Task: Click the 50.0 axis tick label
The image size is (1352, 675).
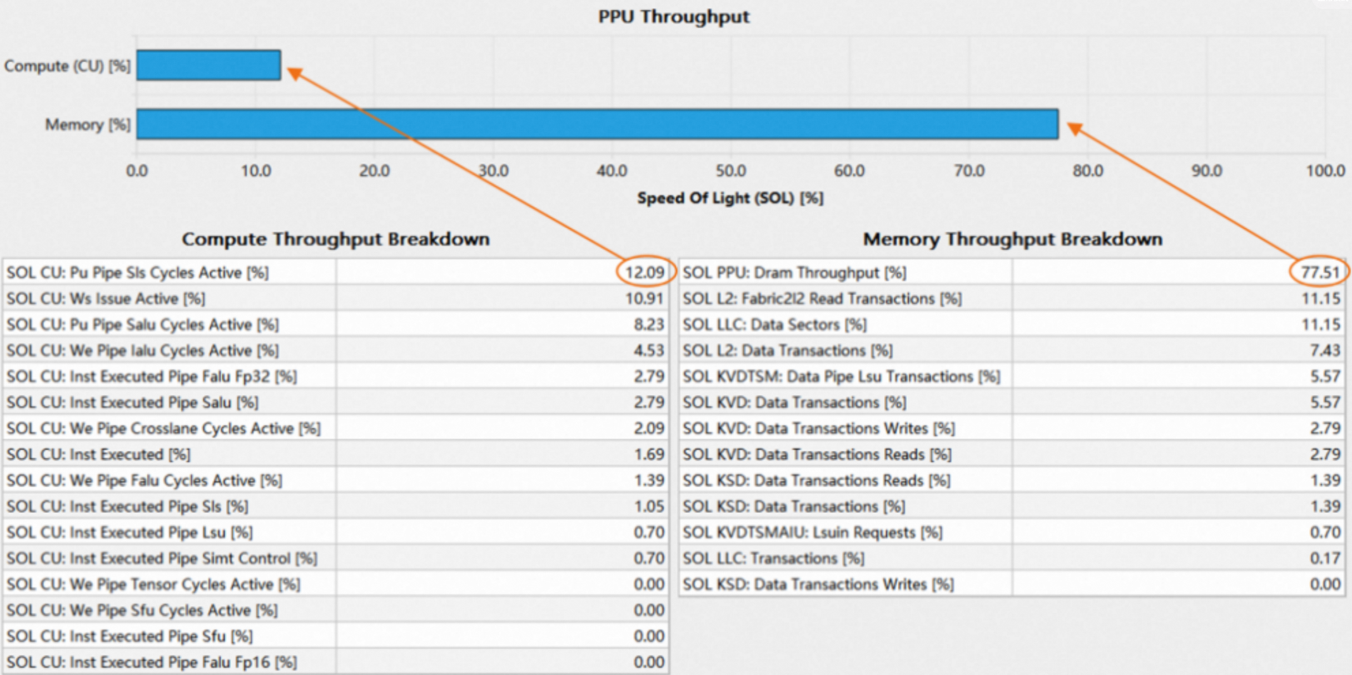Action: (730, 171)
